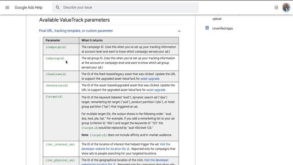
Task: Click the campaign ID description text
Action: (x=129, y=49)
